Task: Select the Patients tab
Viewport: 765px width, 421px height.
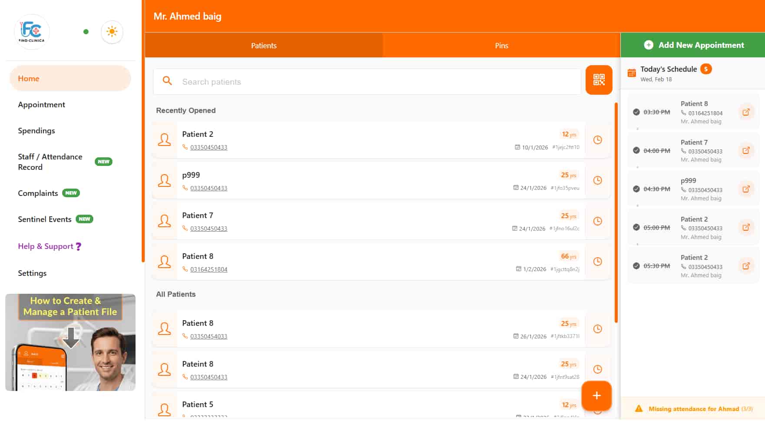Action: click(264, 46)
